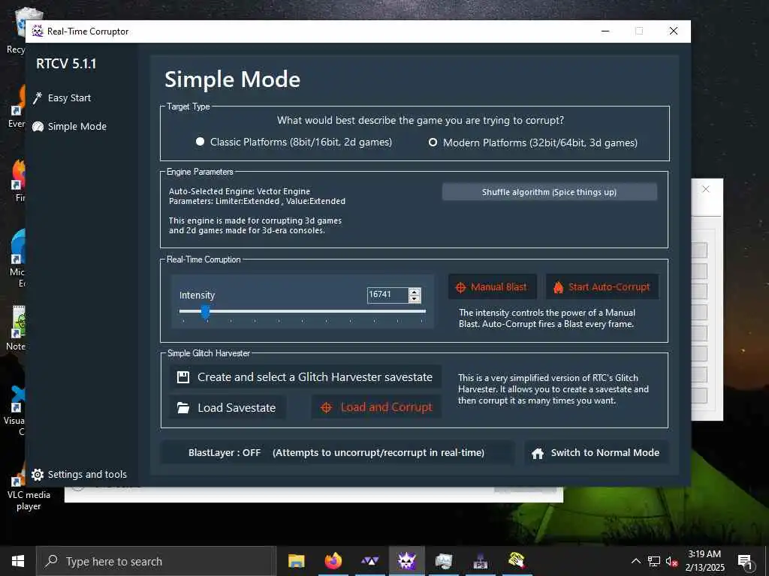Viewport: 769px width, 576px height.
Task: Click the Normal Mode house icon
Action: coord(538,453)
